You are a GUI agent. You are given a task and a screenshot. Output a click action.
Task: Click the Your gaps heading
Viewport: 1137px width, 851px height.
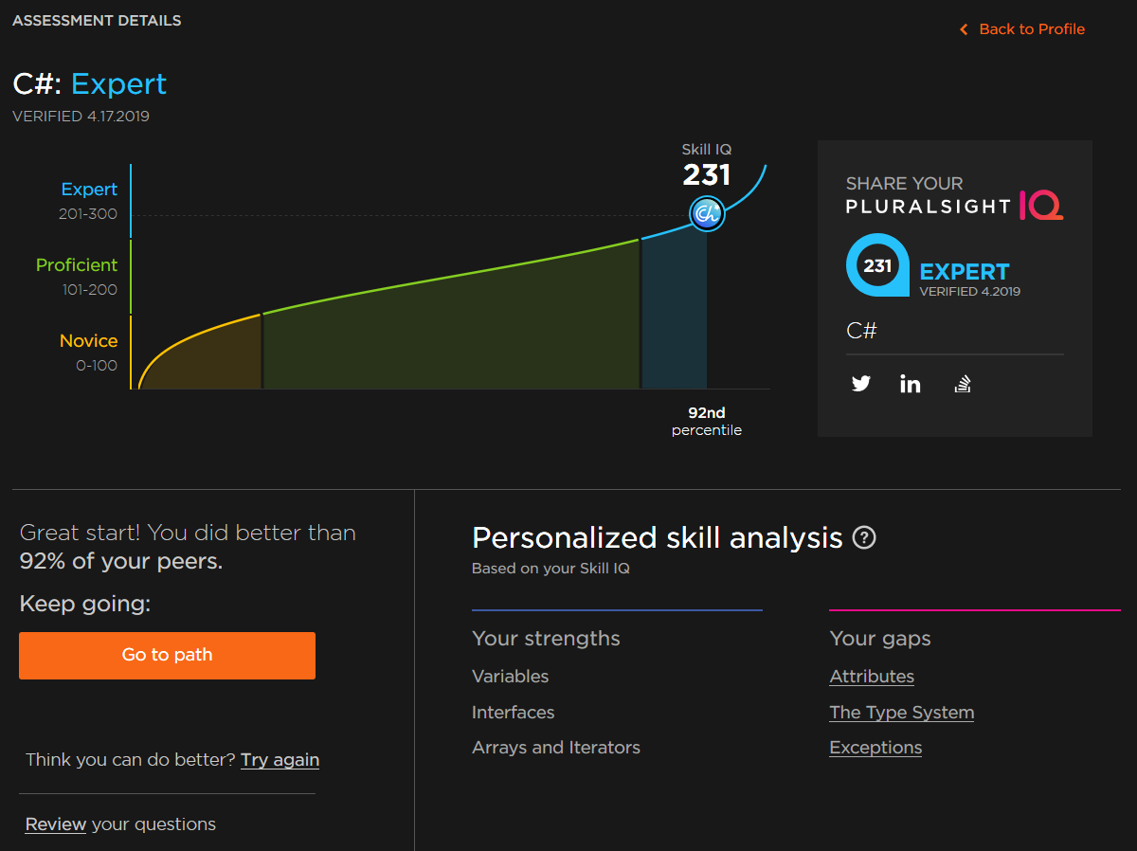(x=880, y=639)
